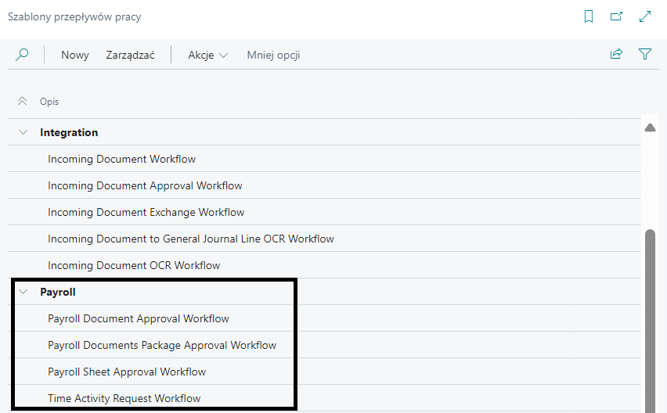Click the share icon in toolbar
Viewport: 667px width, 413px height.
616,55
